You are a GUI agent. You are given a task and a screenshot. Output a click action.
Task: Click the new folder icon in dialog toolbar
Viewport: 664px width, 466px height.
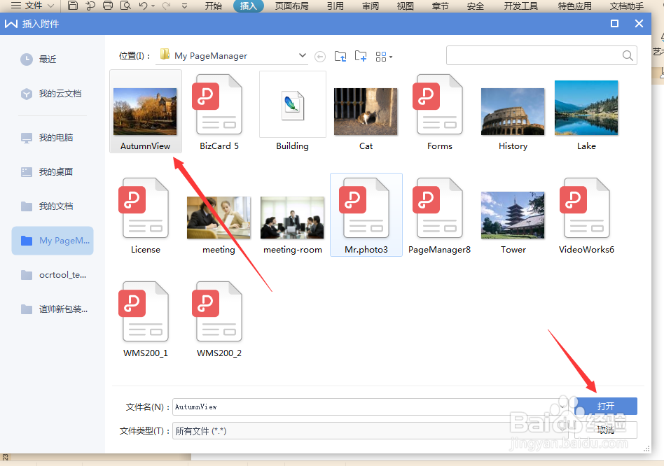click(360, 56)
